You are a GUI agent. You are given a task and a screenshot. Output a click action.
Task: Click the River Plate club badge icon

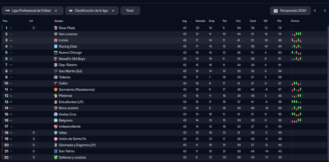tap(56, 28)
